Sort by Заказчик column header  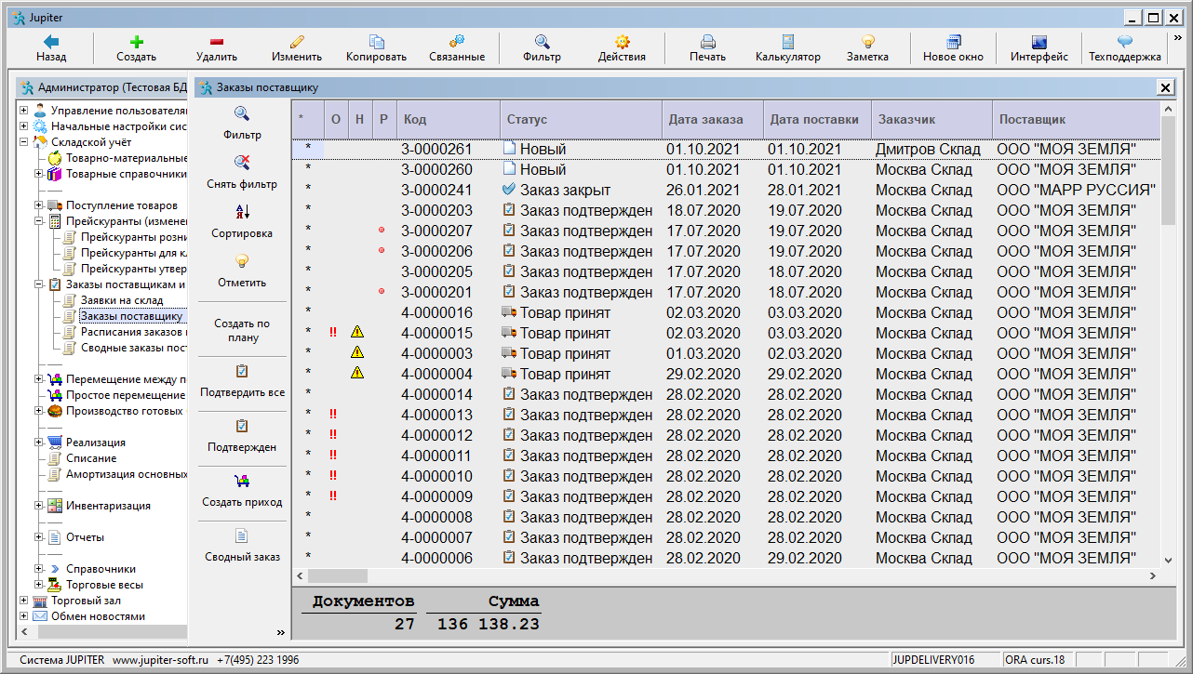[932, 119]
